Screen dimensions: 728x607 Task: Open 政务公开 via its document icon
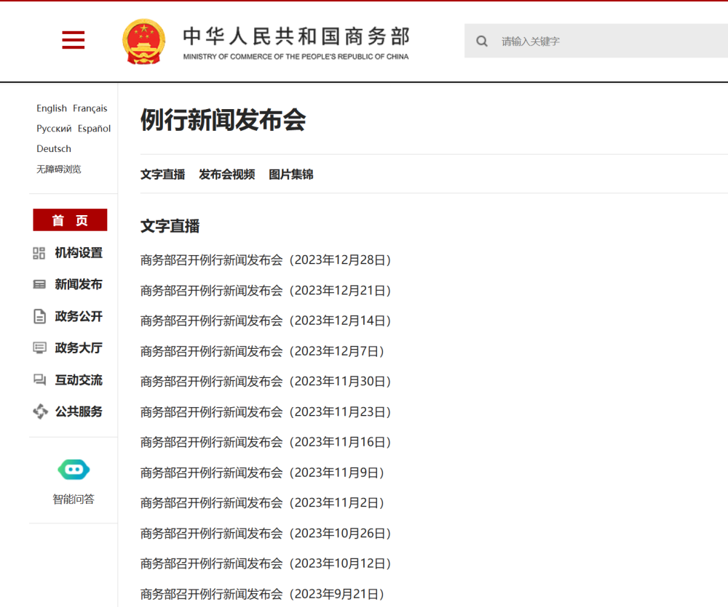click(40, 316)
